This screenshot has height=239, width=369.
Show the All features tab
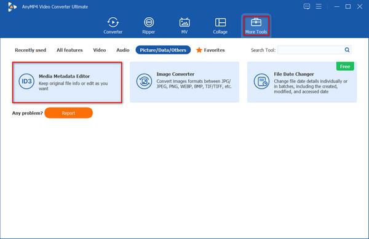[x=69, y=50]
